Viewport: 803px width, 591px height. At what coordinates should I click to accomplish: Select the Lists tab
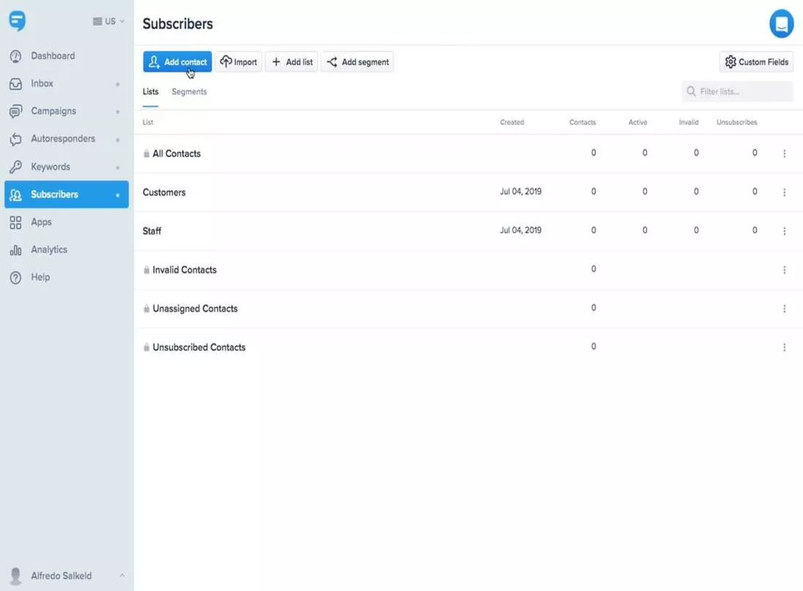pyautogui.click(x=150, y=92)
